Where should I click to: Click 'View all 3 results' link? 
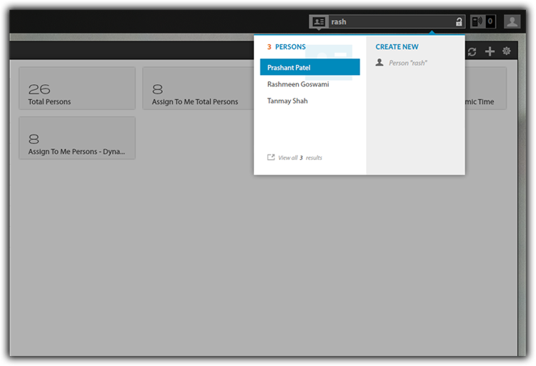point(299,158)
